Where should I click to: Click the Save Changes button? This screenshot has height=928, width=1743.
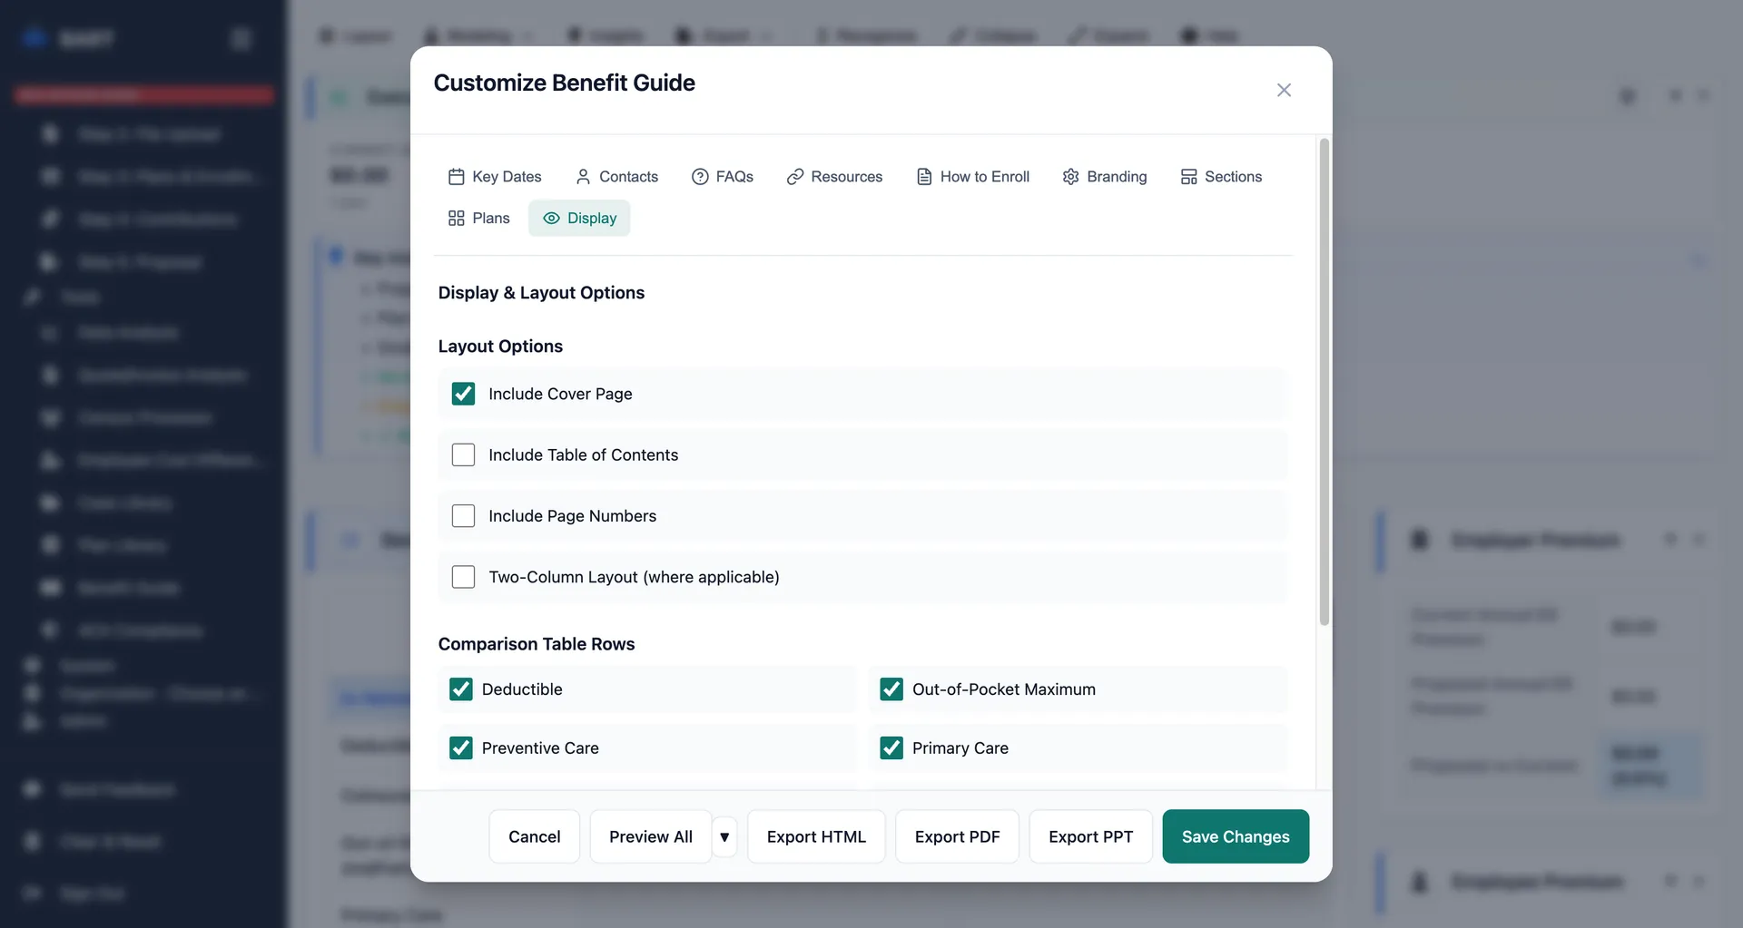coord(1236,836)
